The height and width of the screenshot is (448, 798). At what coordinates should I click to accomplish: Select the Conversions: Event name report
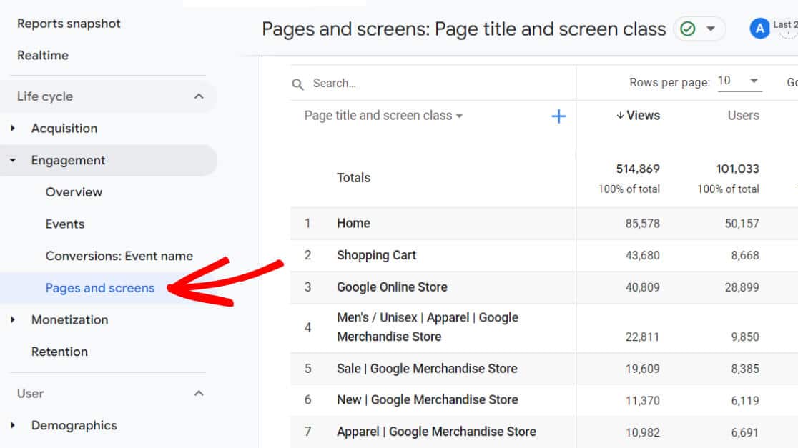pos(119,255)
